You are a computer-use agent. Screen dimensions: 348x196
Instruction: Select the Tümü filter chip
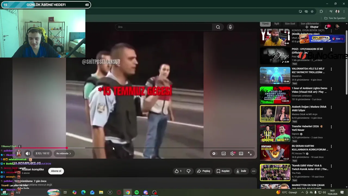[x=265, y=24]
